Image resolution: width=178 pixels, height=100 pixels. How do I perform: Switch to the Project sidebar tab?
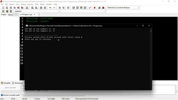[x=4, y=15]
